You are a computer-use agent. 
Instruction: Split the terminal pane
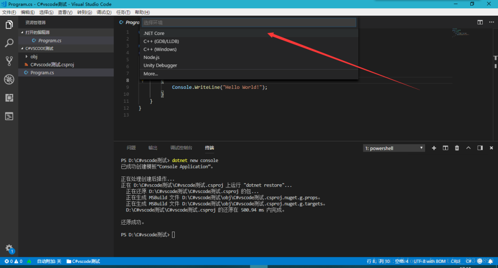coord(445,148)
